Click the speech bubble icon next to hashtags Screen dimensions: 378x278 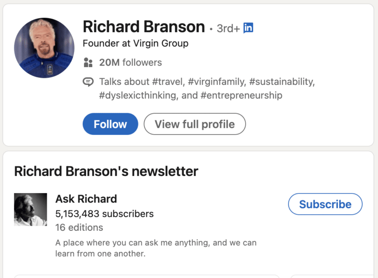coord(88,82)
